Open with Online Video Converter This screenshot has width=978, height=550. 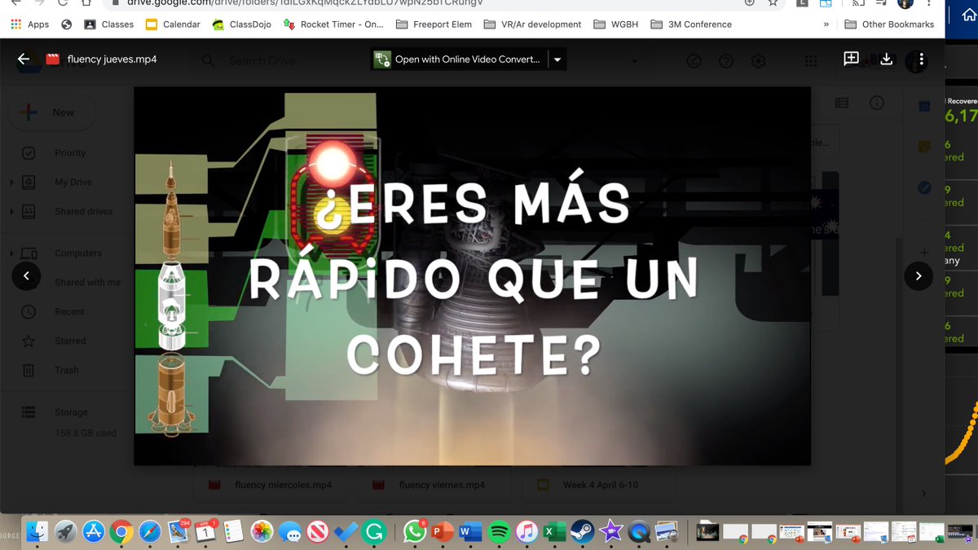(458, 59)
